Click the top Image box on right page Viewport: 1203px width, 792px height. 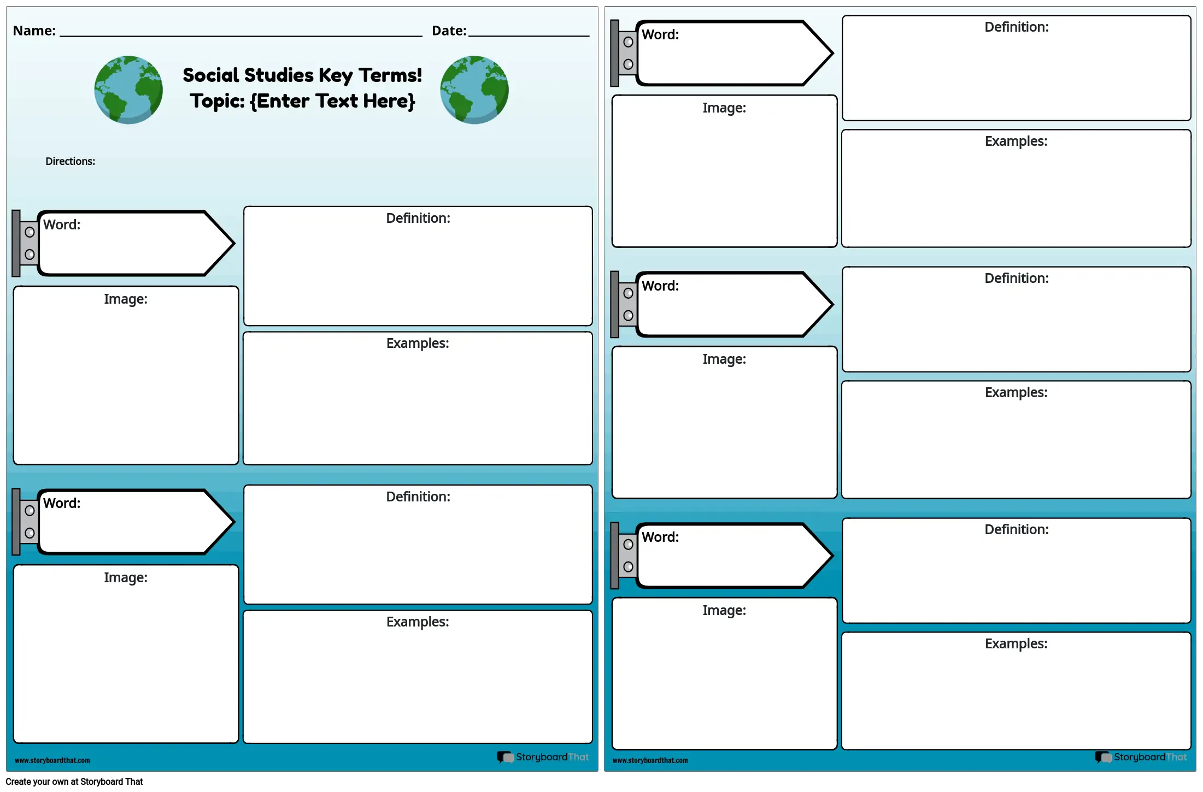(x=725, y=171)
